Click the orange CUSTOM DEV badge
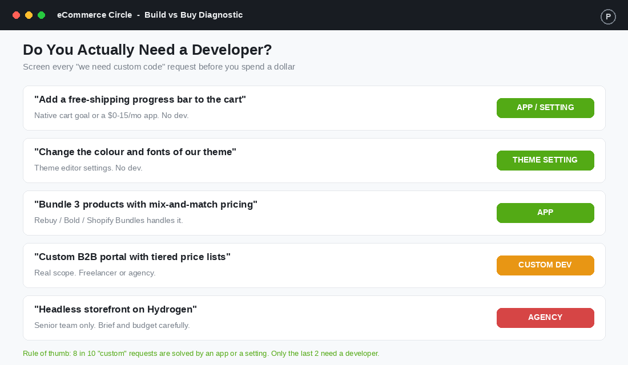The image size is (628, 365). click(545, 265)
